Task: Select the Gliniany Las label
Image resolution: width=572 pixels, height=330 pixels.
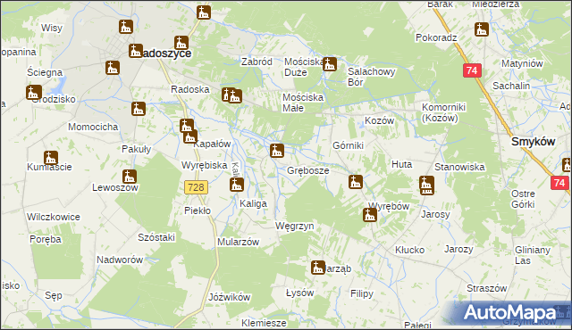Action: click(x=533, y=255)
